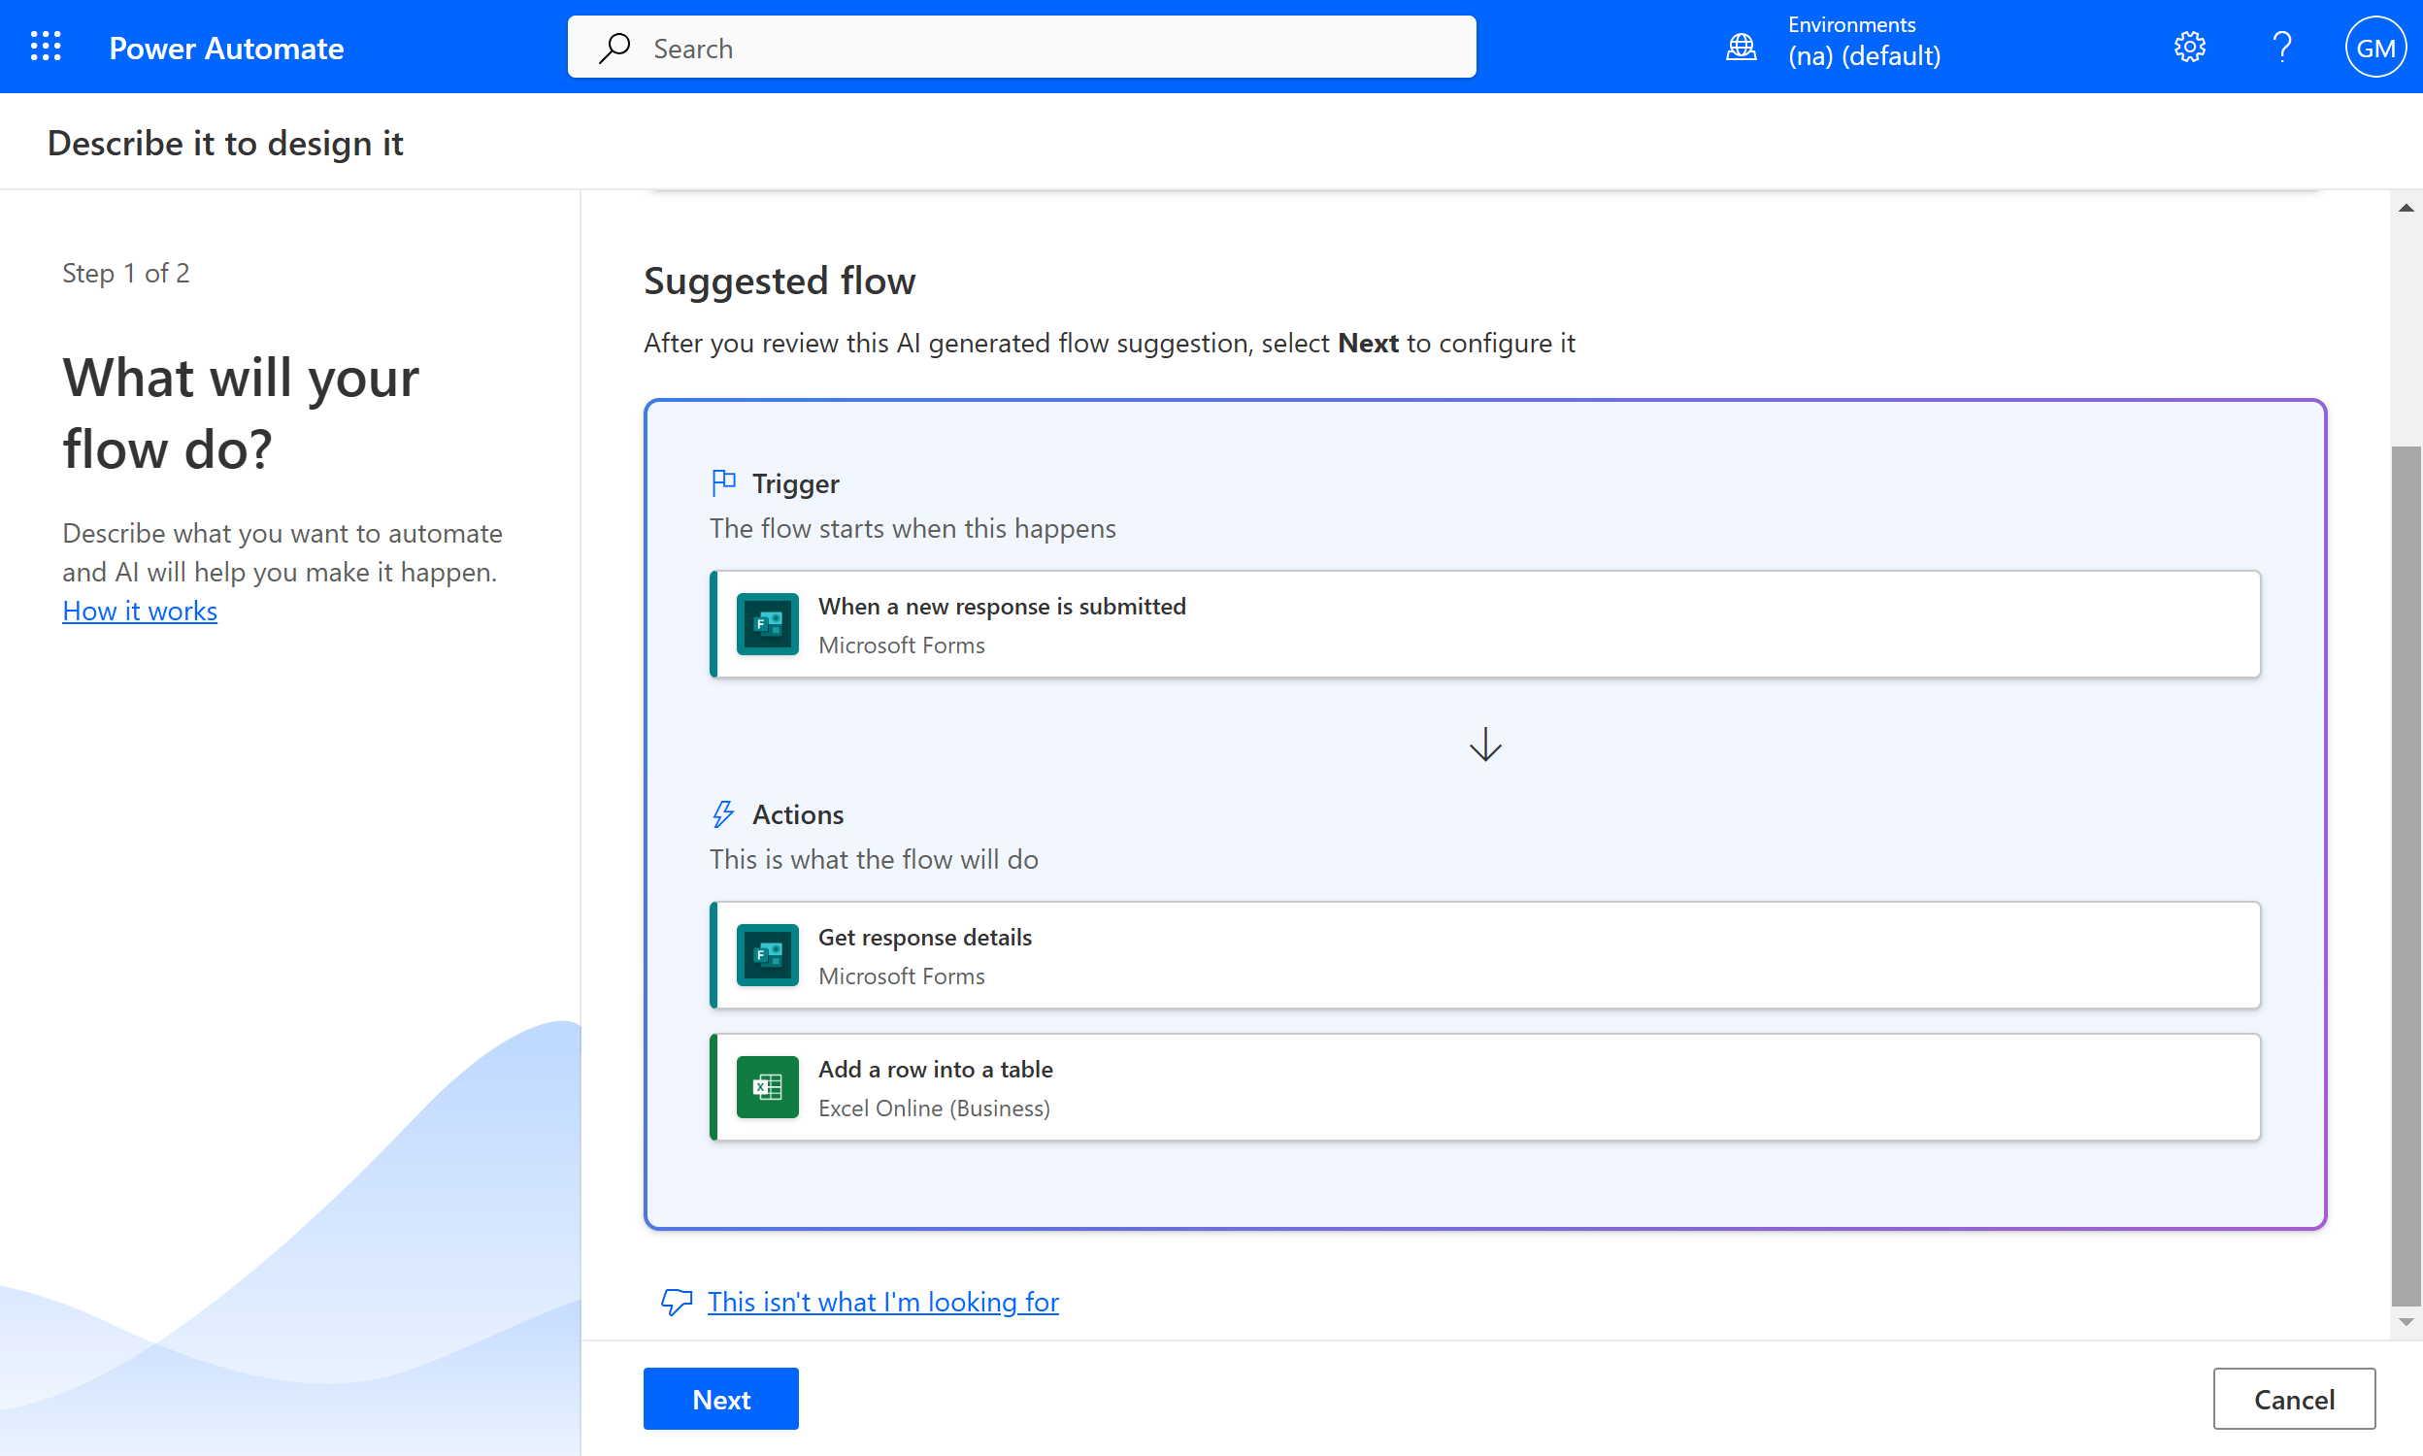Open the app launcher waffle icon

(x=45, y=47)
